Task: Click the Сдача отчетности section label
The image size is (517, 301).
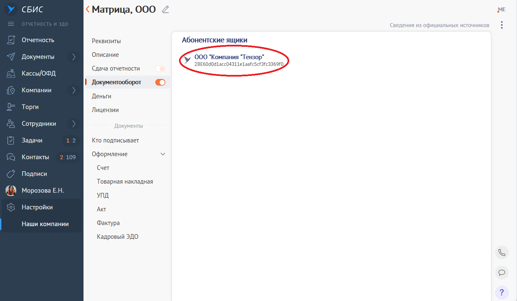Action: click(116, 68)
